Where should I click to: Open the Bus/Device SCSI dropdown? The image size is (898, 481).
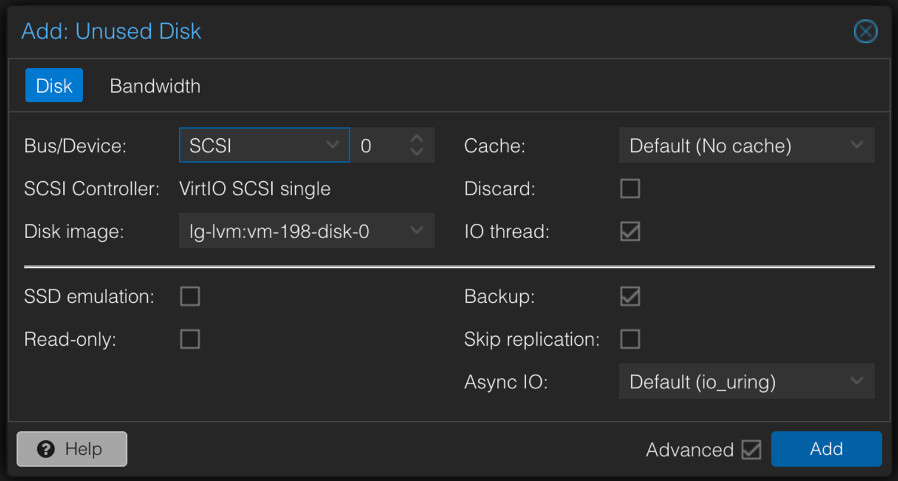point(332,145)
